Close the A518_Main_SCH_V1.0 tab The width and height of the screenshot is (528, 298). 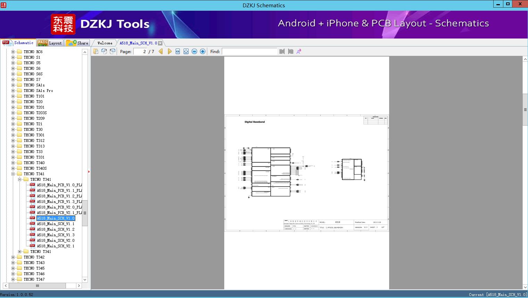tap(160, 43)
